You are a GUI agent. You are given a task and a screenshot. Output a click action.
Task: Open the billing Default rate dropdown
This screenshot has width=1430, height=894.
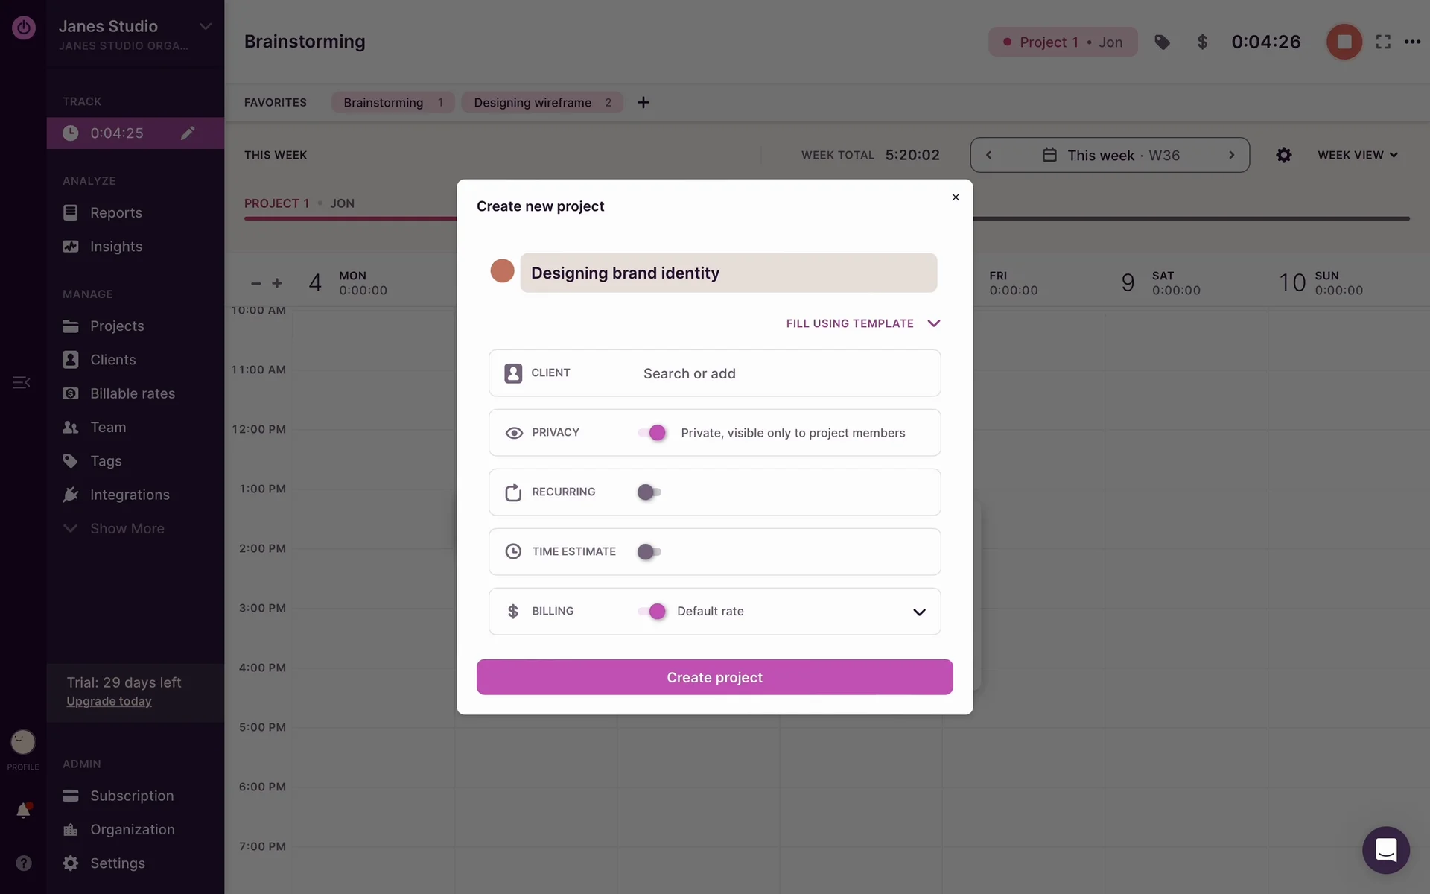(x=918, y=612)
